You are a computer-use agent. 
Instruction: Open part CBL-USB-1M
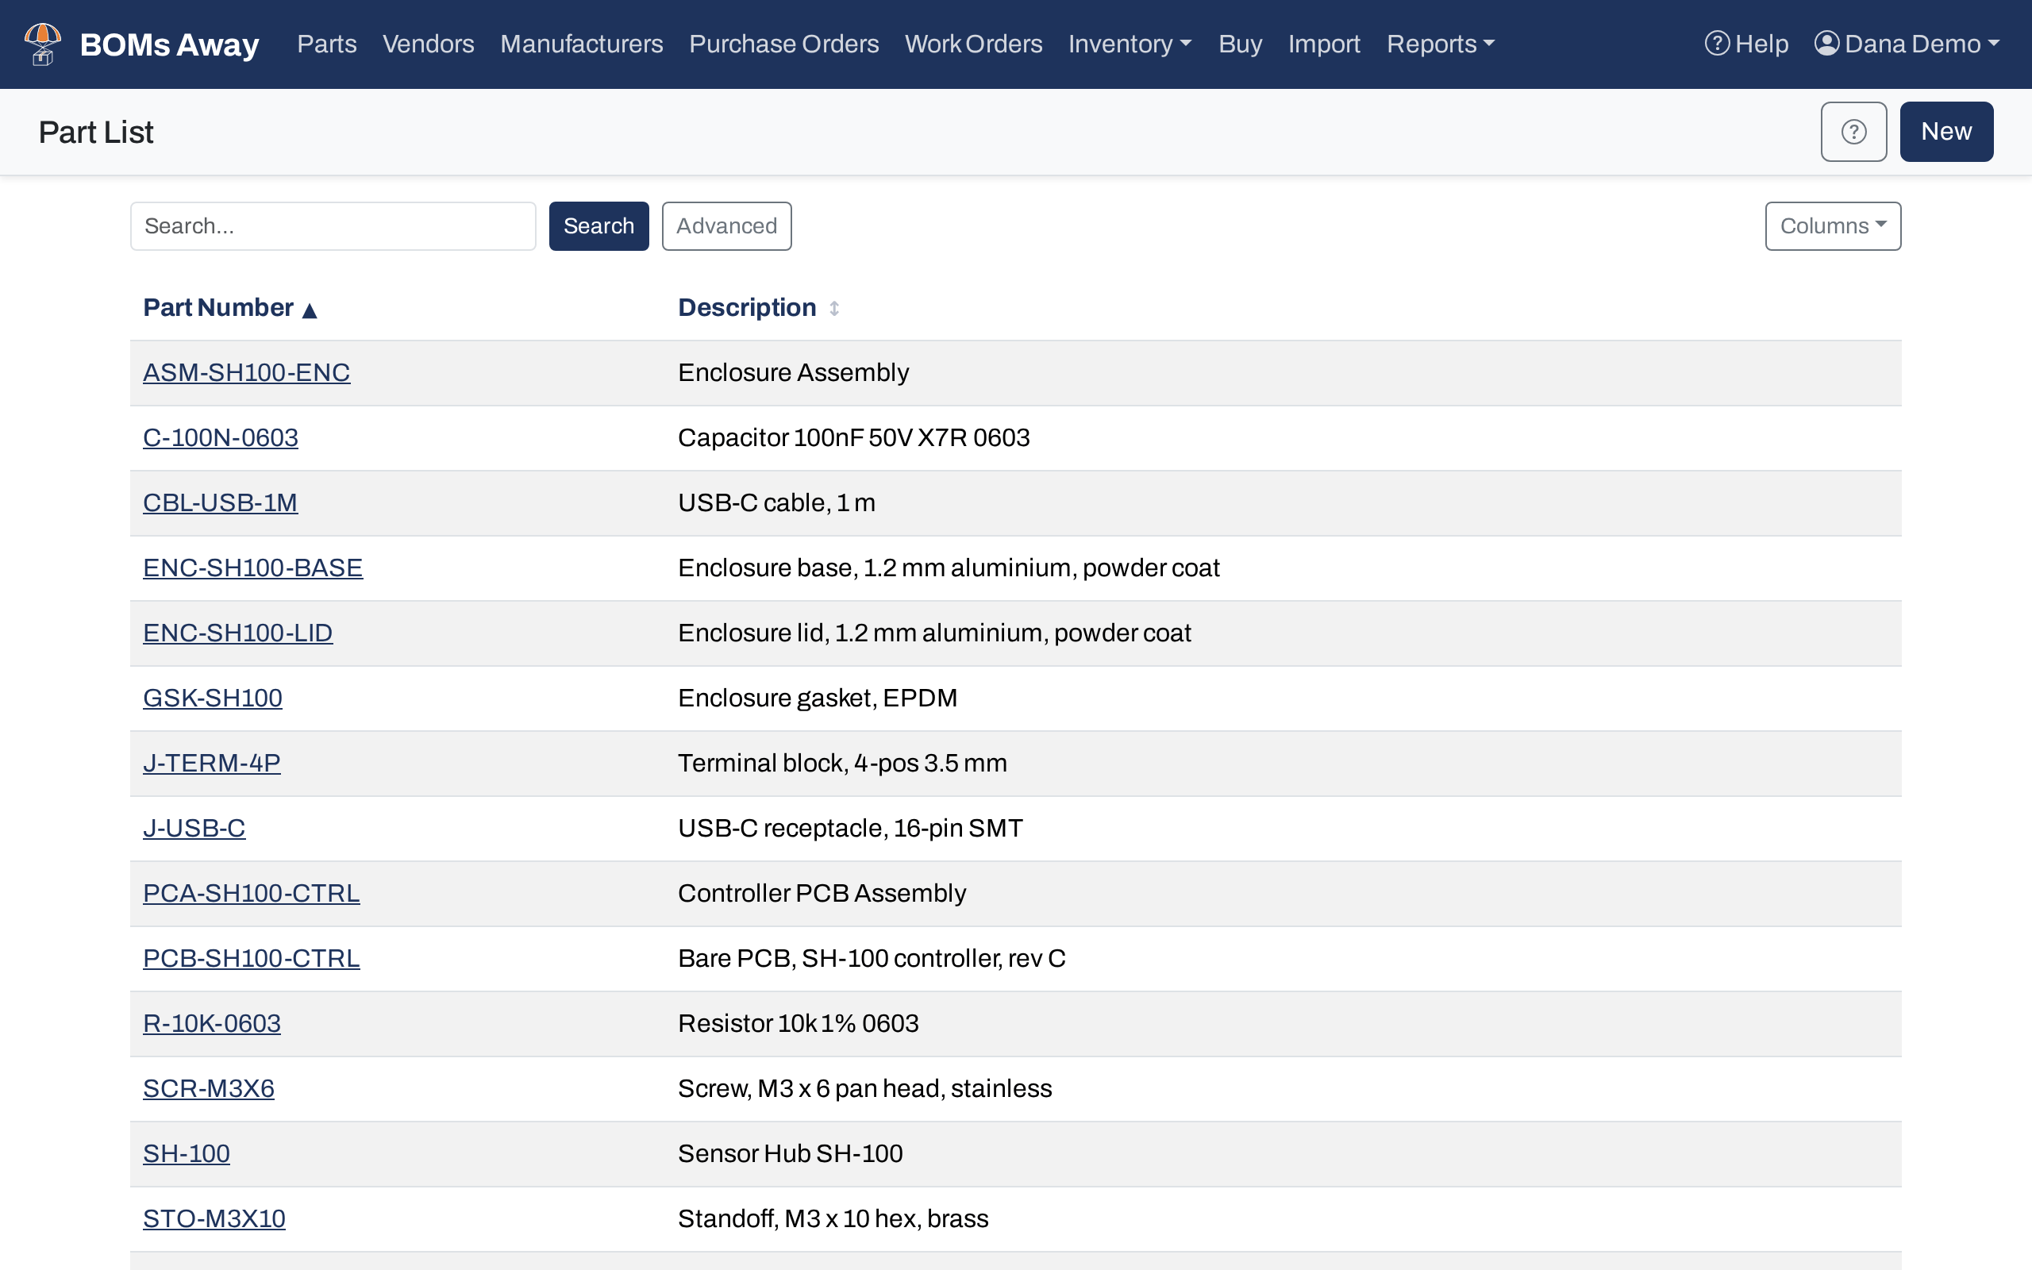(220, 502)
